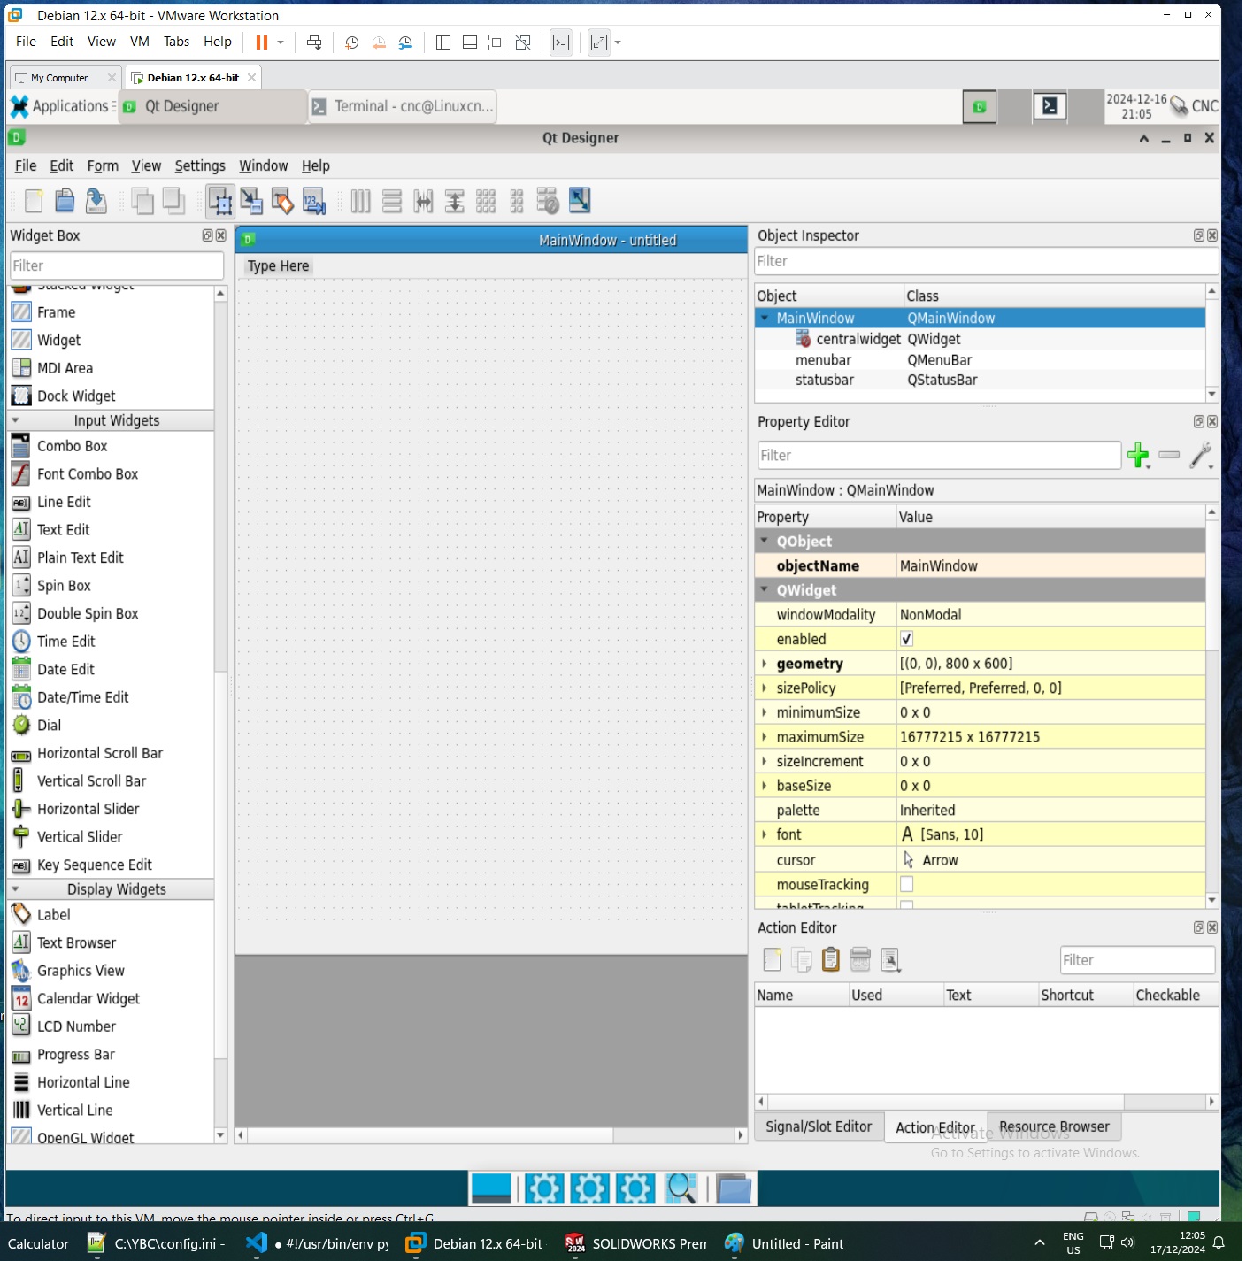This screenshot has width=1246, height=1261.
Task: Collapse the QWidget property group
Action: tap(765, 589)
